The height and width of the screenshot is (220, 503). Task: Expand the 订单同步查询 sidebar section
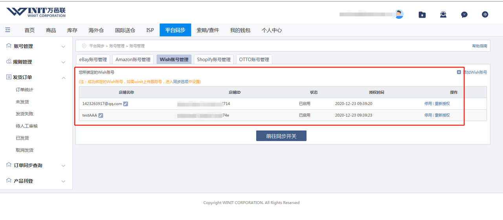point(63,166)
